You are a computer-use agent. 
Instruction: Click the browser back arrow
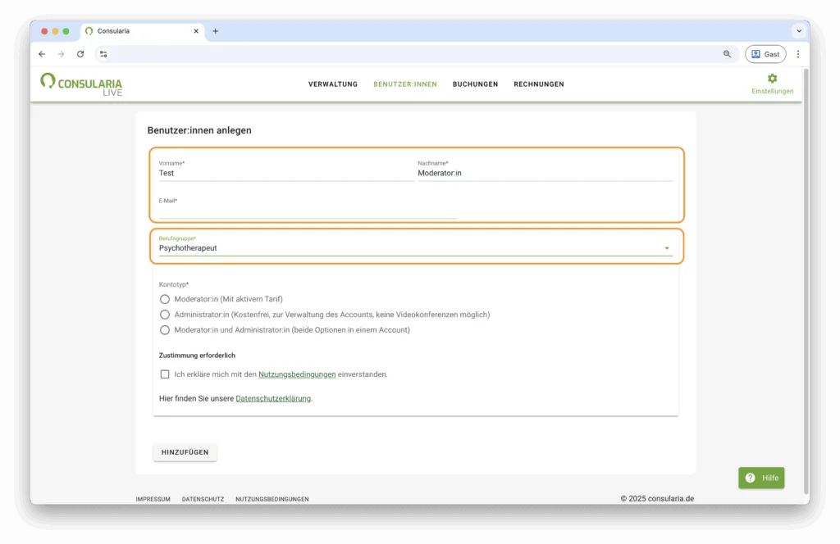tap(42, 54)
